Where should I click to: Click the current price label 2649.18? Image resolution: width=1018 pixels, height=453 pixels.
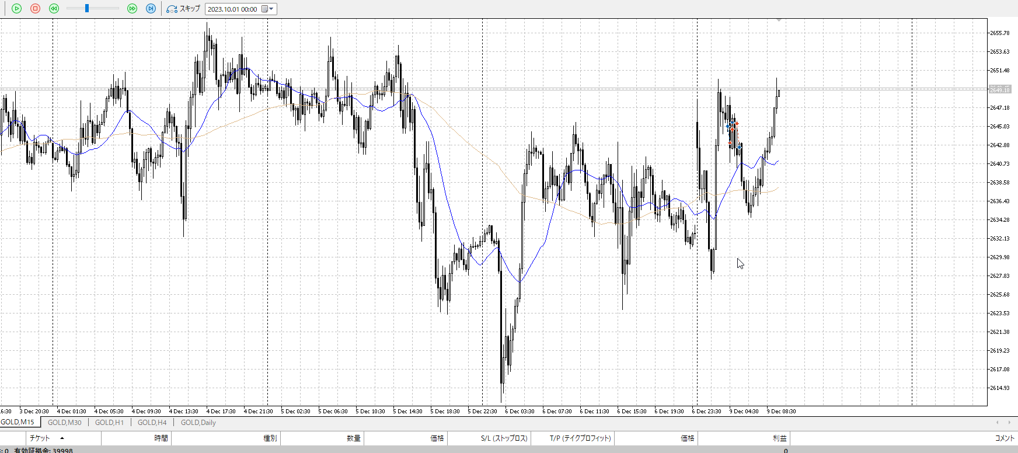999,90
